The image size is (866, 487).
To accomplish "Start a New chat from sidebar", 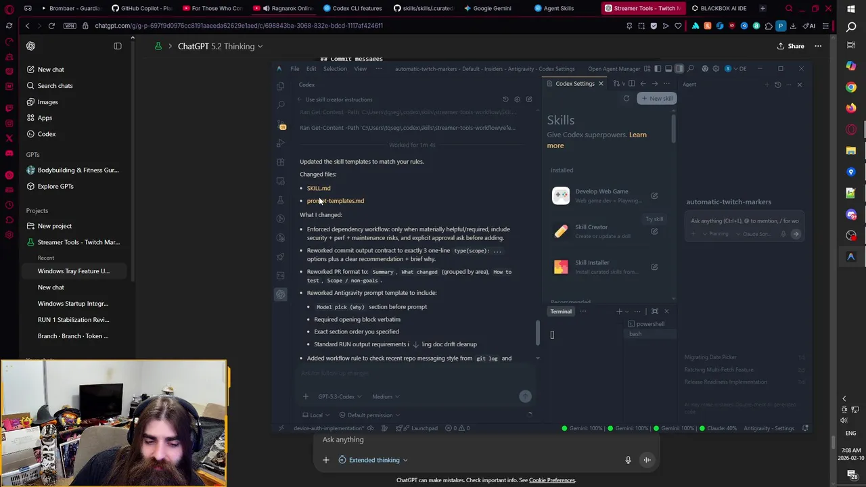I will tap(51, 69).
